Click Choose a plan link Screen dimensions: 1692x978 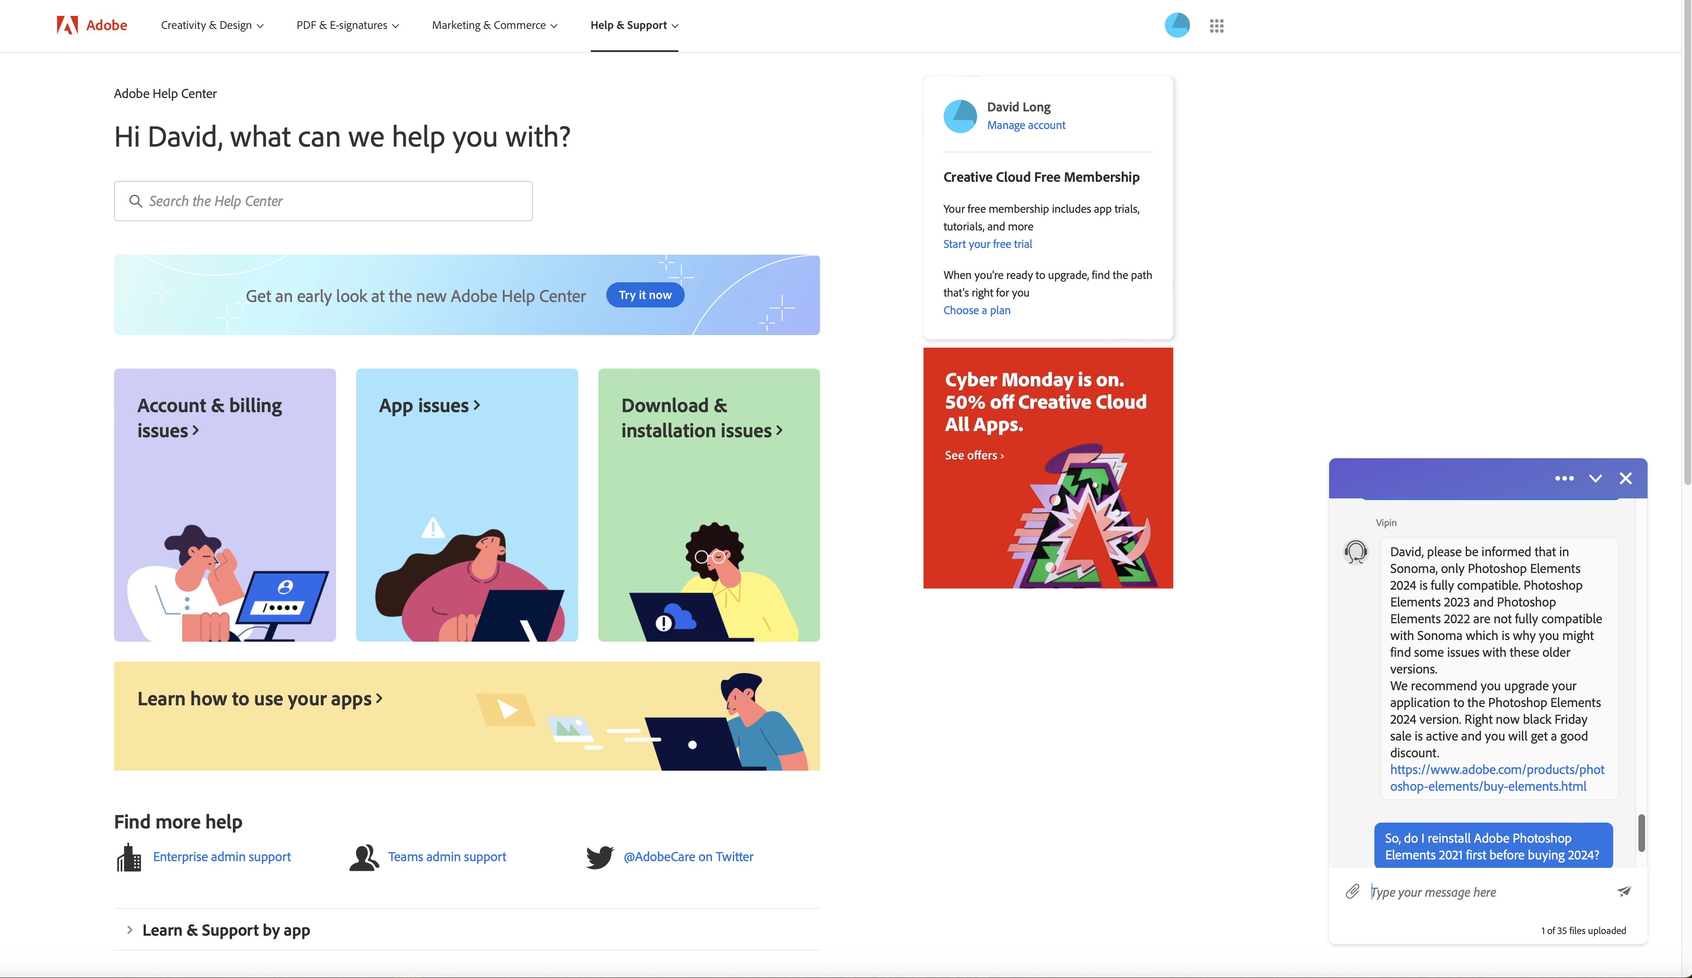[x=977, y=310]
